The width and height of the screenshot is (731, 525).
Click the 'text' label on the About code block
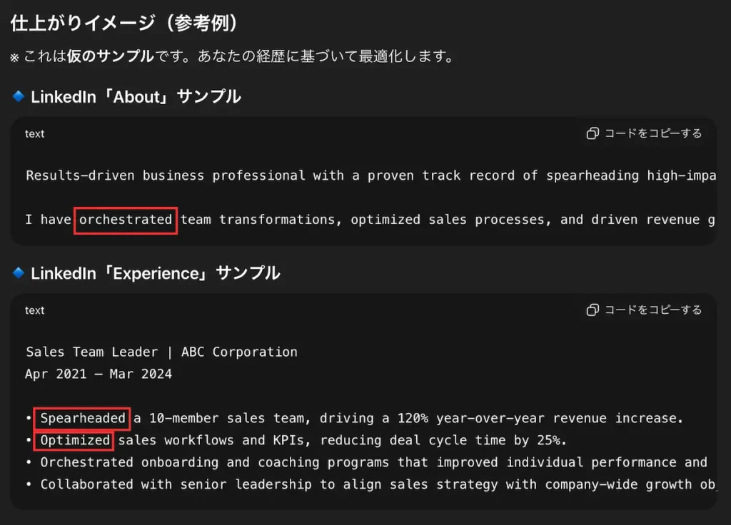tap(34, 133)
